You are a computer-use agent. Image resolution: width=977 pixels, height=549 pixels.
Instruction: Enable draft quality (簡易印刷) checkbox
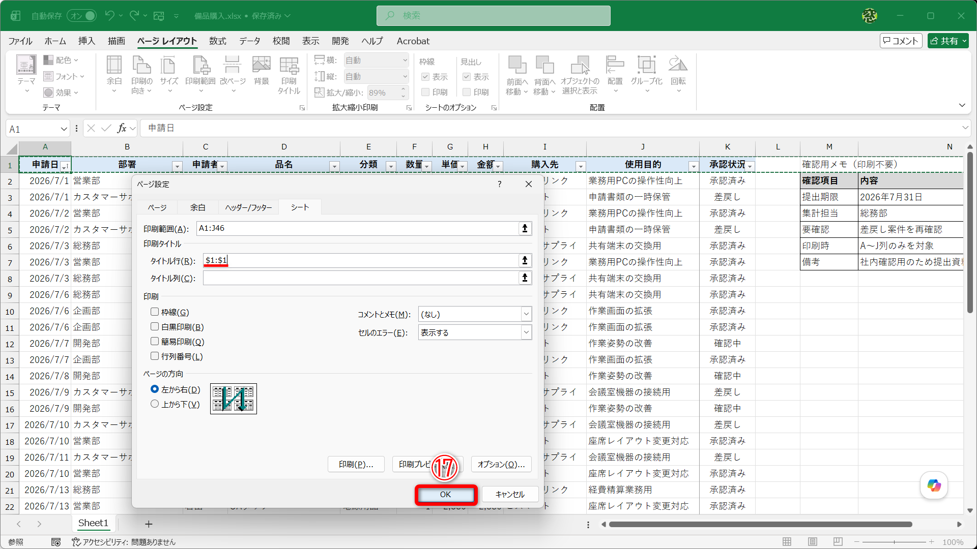(155, 341)
